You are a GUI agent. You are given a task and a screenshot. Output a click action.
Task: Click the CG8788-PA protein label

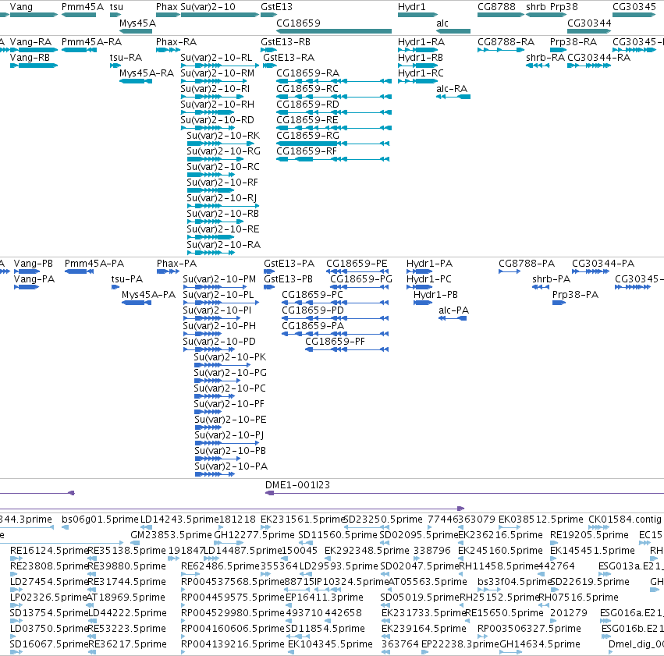pos(527,264)
